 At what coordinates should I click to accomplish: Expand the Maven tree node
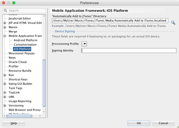tap(5, 27)
